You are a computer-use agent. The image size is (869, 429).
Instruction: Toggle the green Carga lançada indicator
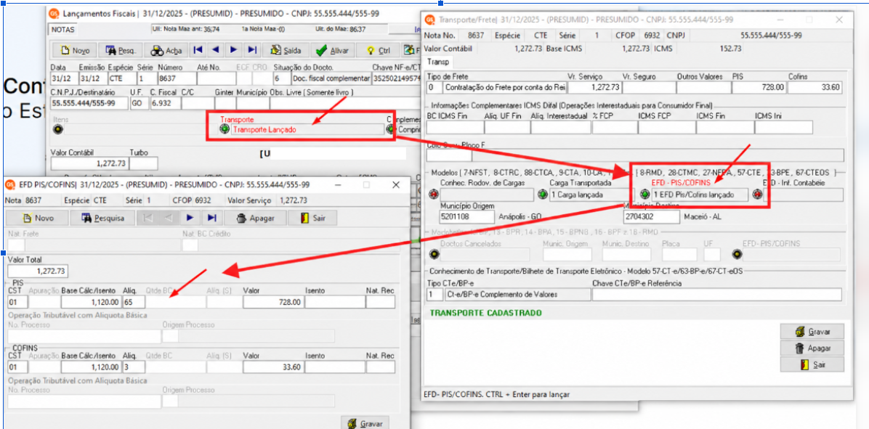pos(543,195)
